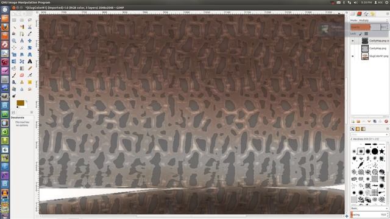Switch to the Patterns tab
Screen dimensions: 390x219
point(358,129)
